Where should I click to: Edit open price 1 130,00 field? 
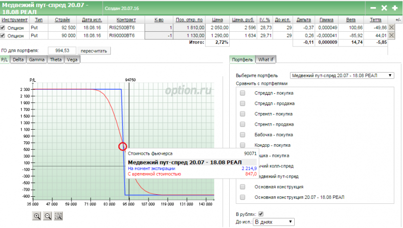(x=189, y=35)
